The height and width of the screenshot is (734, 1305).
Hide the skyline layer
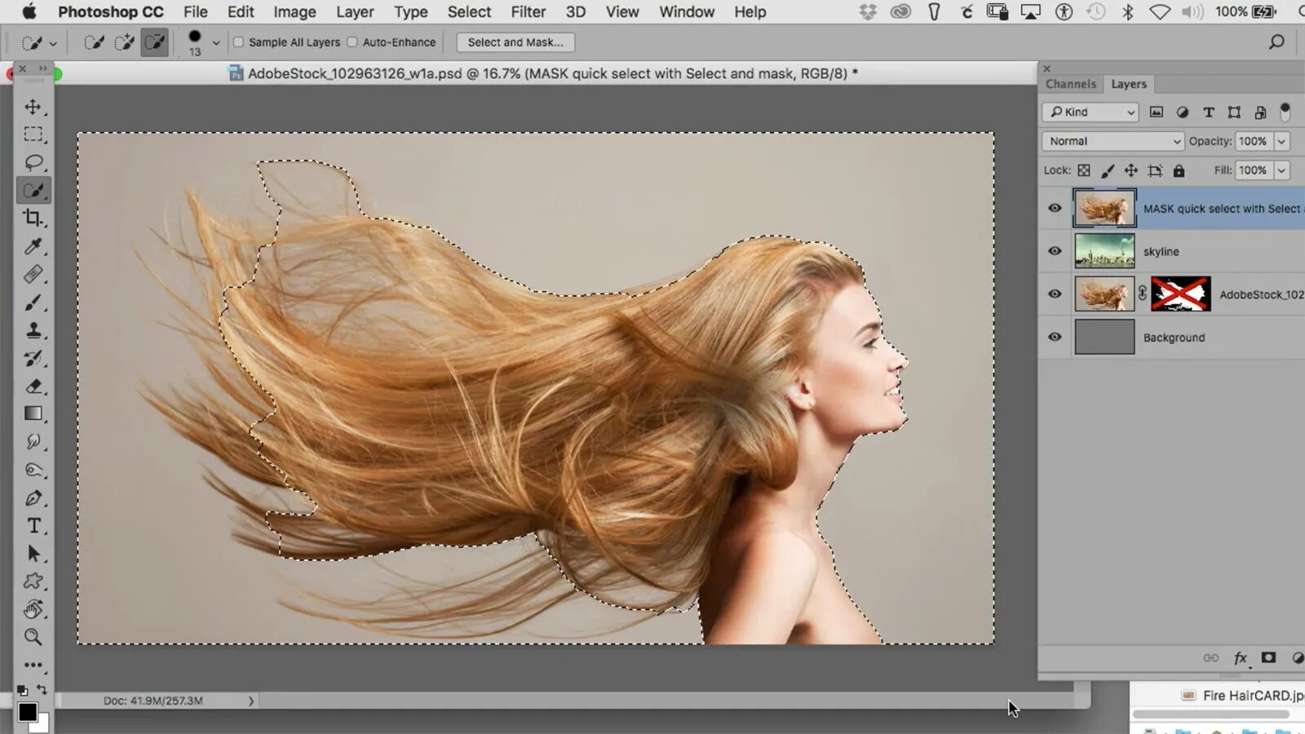point(1055,251)
